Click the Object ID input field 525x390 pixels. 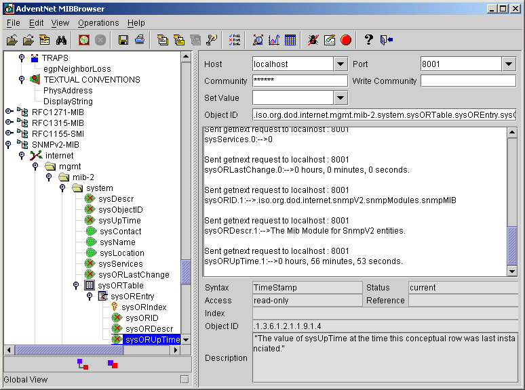pyautogui.click(x=385, y=115)
